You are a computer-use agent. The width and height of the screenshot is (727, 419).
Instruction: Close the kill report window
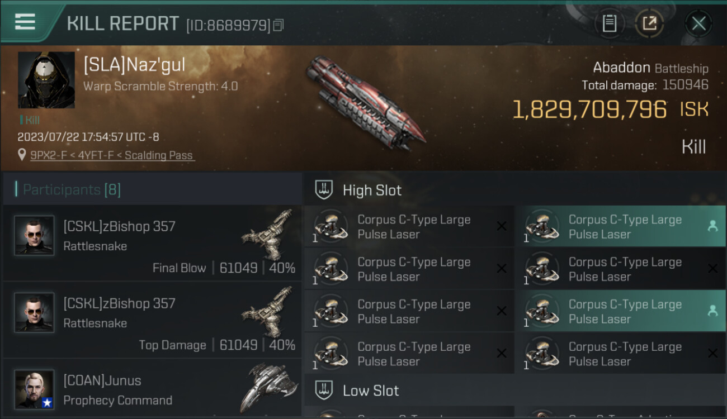(x=698, y=23)
